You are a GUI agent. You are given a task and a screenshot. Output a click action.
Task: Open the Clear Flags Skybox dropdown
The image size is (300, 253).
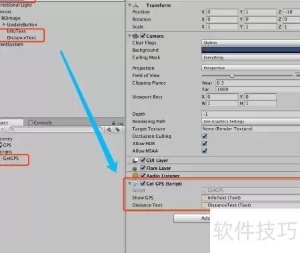251,43
